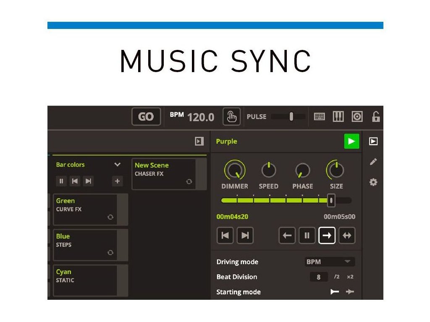Double the beat division with x2
This screenshot has width=430, height=322.
click(350, 277)
